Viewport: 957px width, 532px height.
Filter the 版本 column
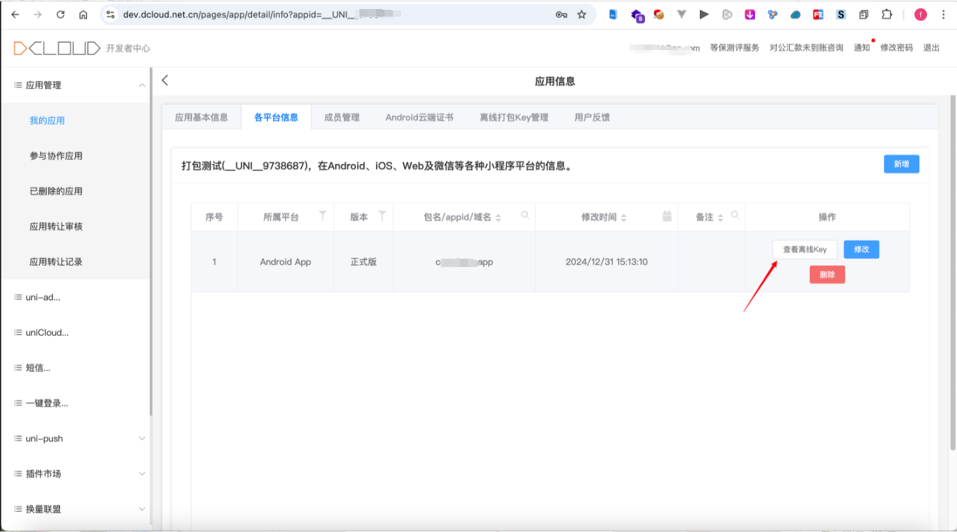(x=382, y=216)
